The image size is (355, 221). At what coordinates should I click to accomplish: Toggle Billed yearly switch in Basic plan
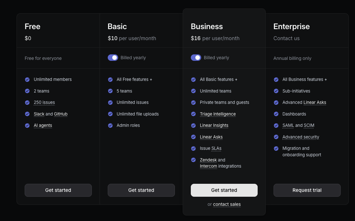pyautogui.click(x=113, y=58)
